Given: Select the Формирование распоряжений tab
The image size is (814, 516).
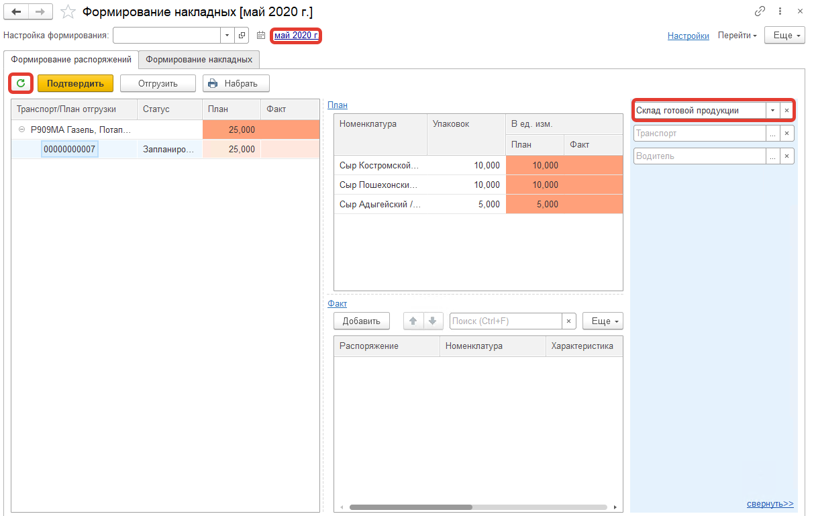Looking at the screenshot, I should click(71, 59).
